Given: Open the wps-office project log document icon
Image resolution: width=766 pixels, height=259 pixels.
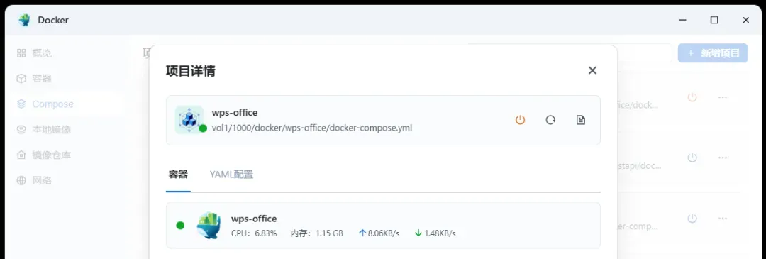Looking at the screenshot, I should point(581,120).
